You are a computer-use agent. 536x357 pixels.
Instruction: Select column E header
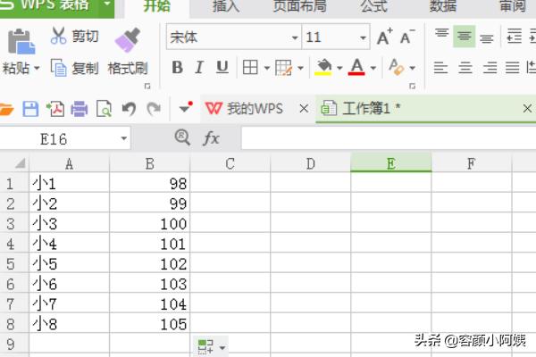tap(390, 162)
